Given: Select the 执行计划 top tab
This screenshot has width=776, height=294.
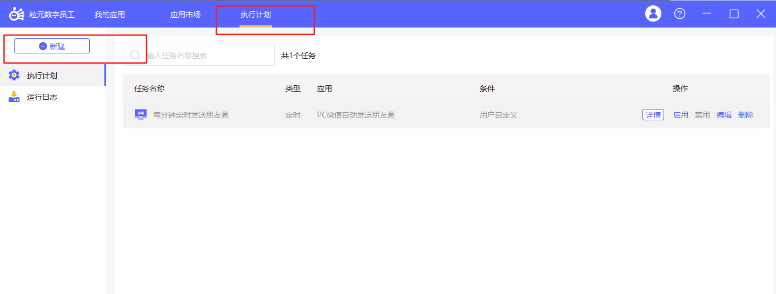Looking at the screenshot, I should point(256,15).
